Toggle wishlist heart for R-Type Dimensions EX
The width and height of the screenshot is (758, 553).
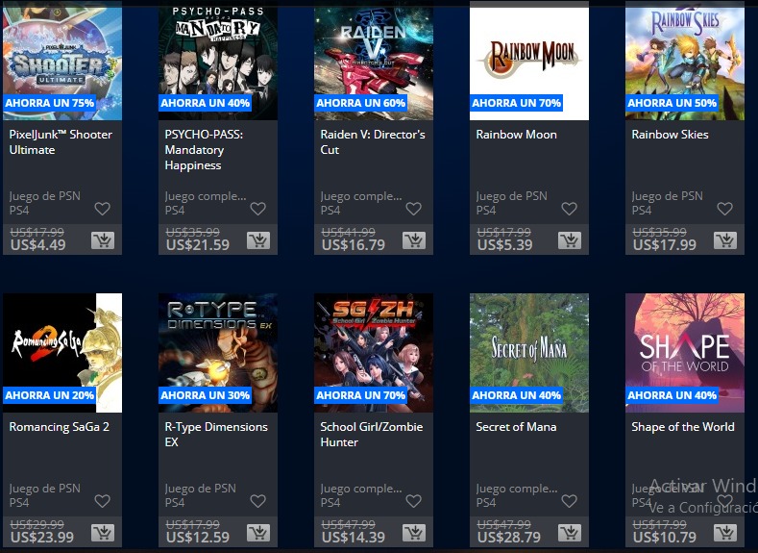(257, 501)
